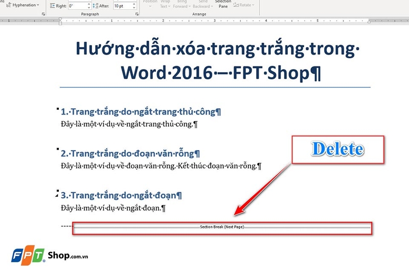The width and height of the screenshot is (409, 275).
Task: Open the Bring Forward dropdown
Action: tap(181, 4)
